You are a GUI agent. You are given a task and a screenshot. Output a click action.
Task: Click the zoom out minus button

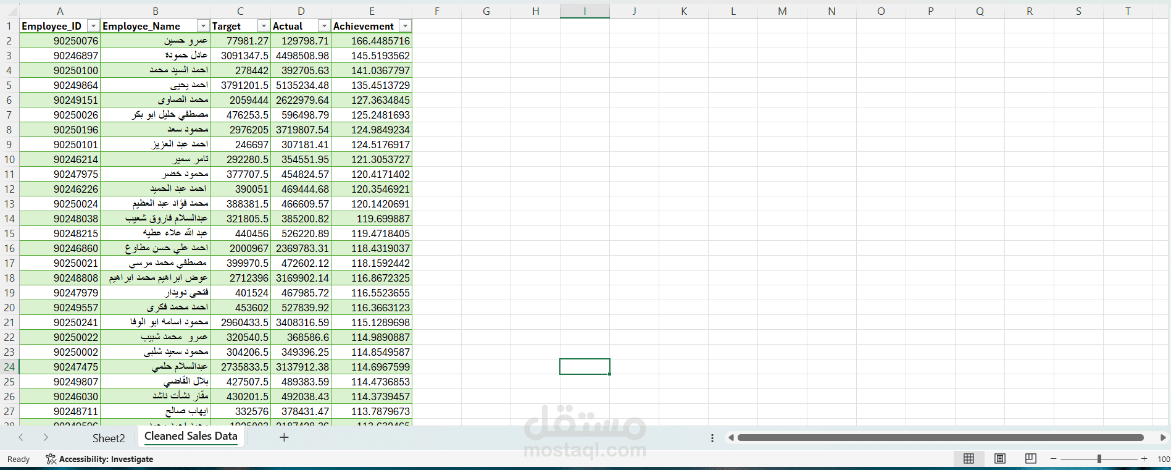pyautogui.click(x=1054, y=459)
